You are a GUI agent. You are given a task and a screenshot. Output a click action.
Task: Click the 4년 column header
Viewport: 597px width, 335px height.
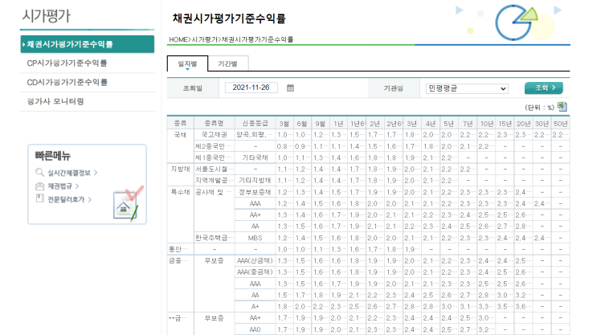coord(431,124)
